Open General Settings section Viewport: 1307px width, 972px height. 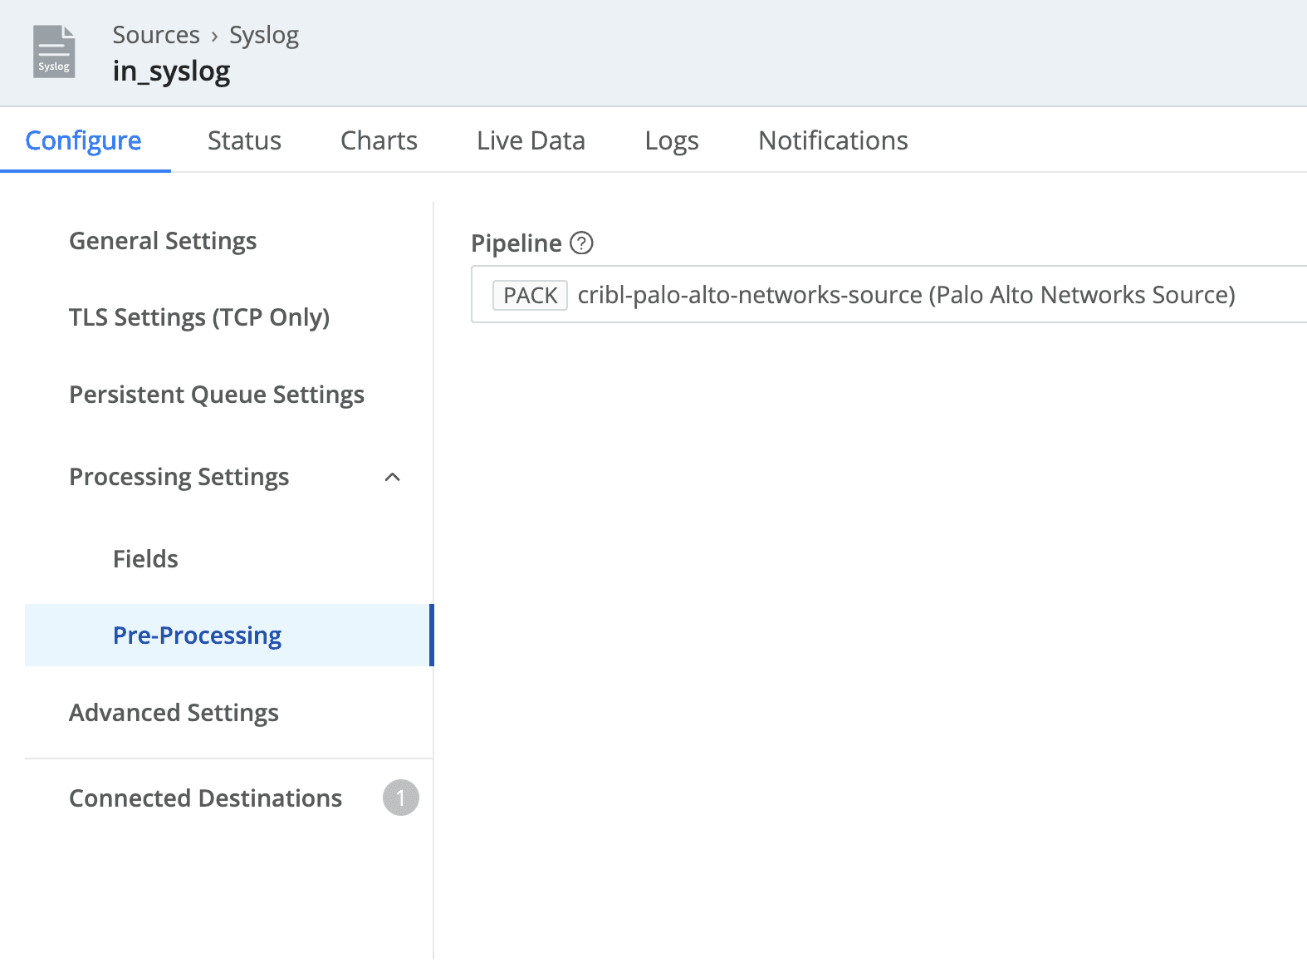tap(163, 241)
